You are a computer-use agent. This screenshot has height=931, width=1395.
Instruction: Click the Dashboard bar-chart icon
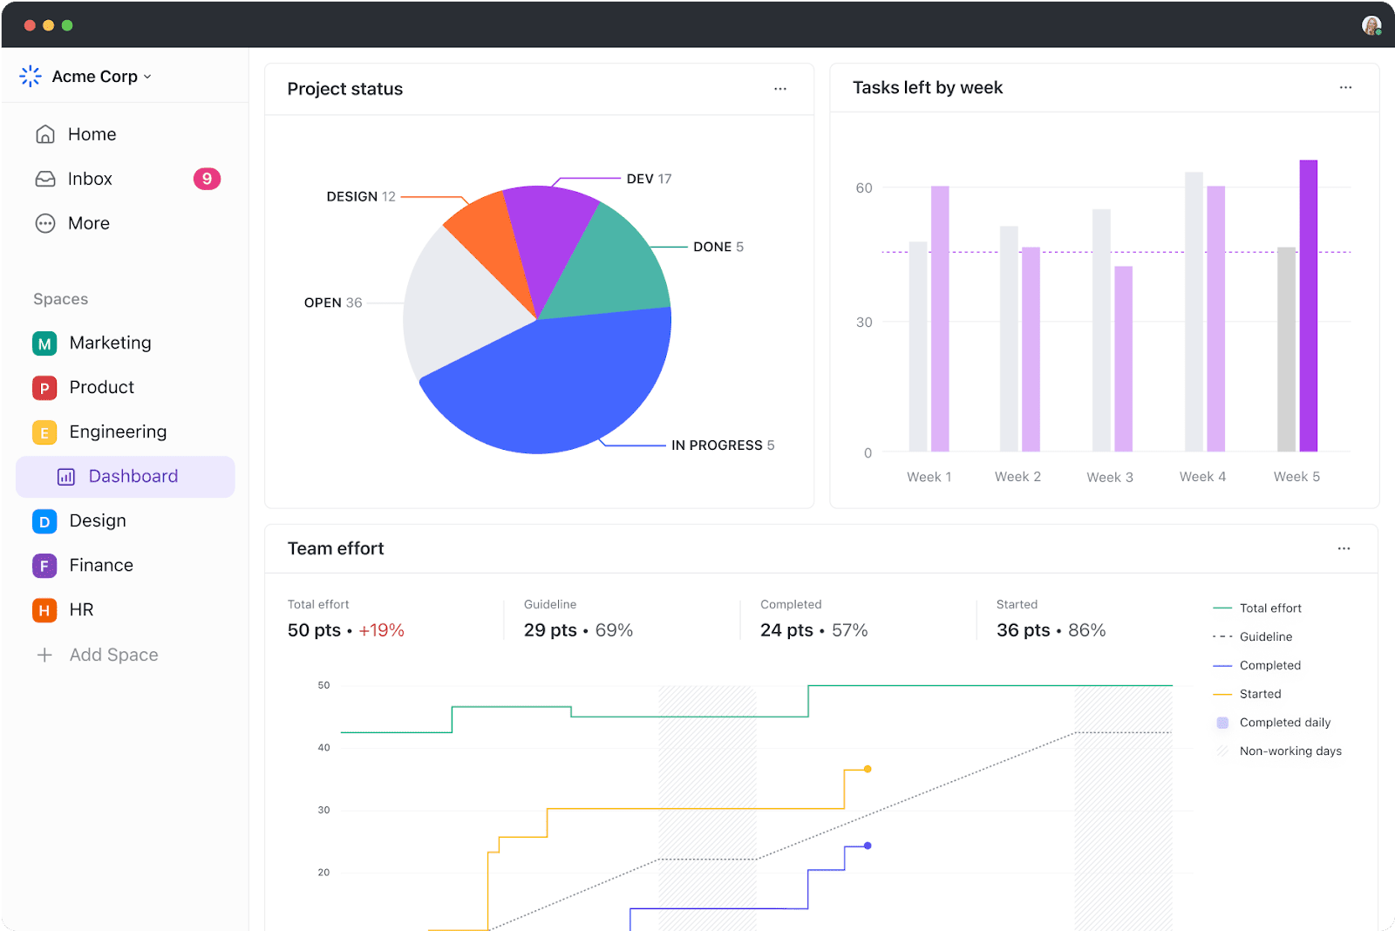(67, 476)
